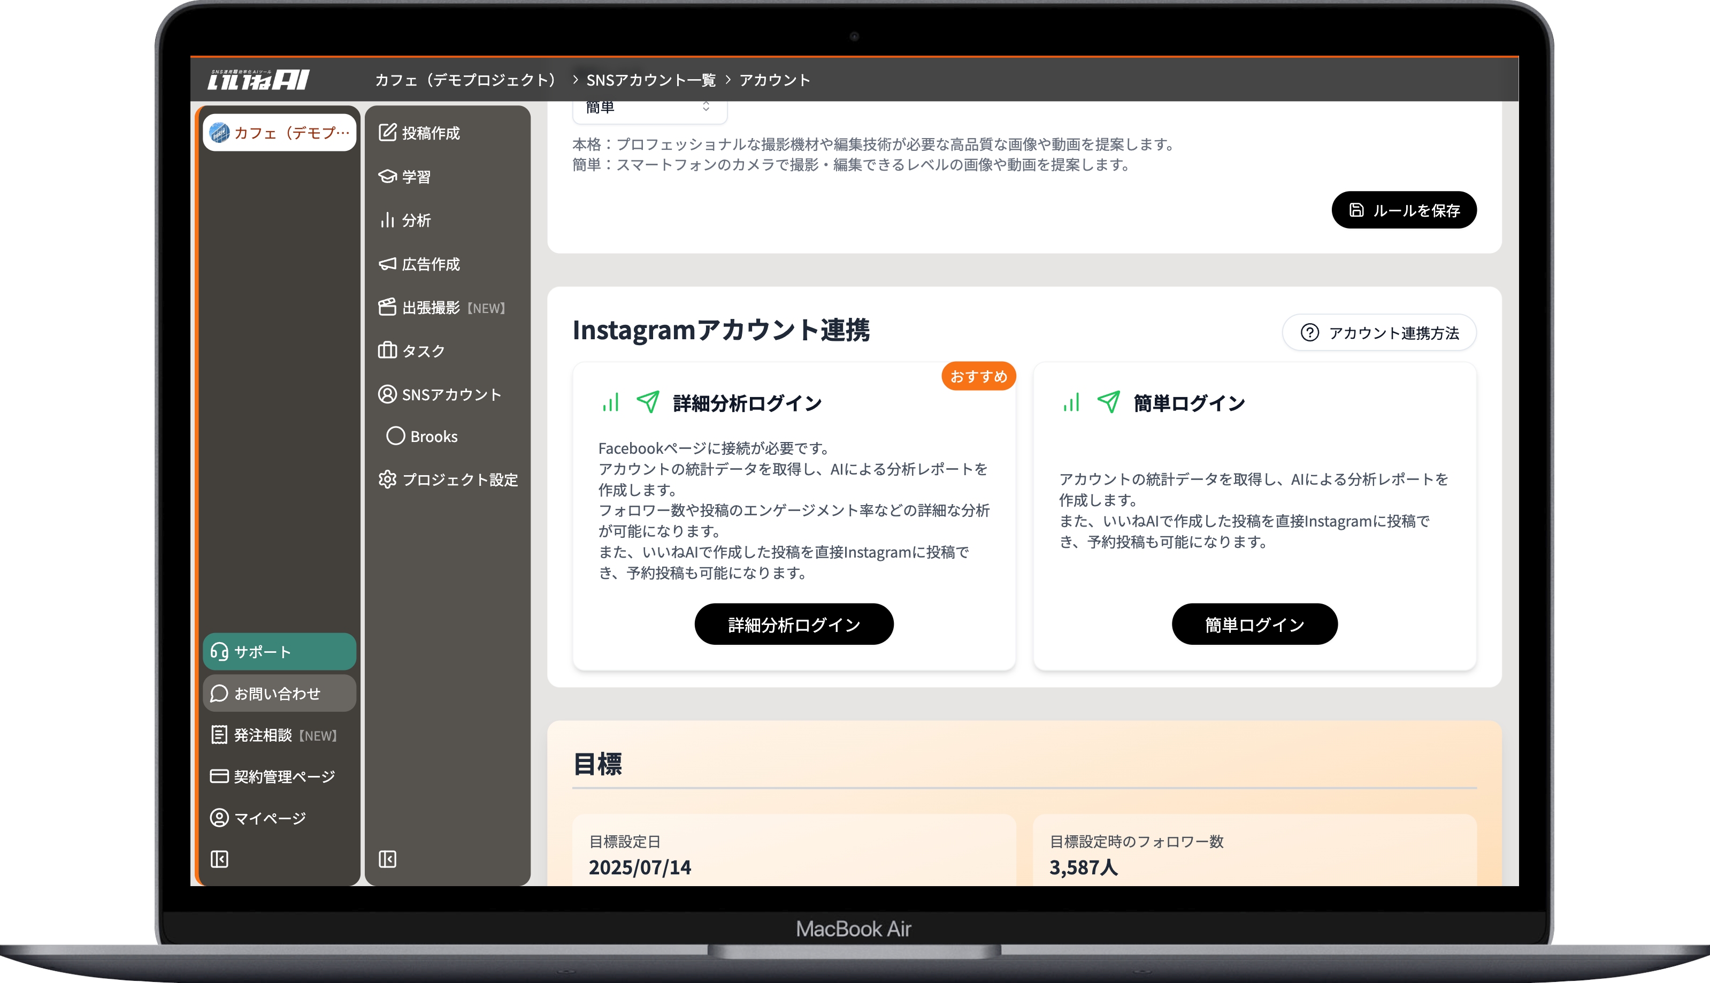Viewport: 1710px width, 983px height.
Task: Click the いいねAI logo
Action: click(258, 80)
